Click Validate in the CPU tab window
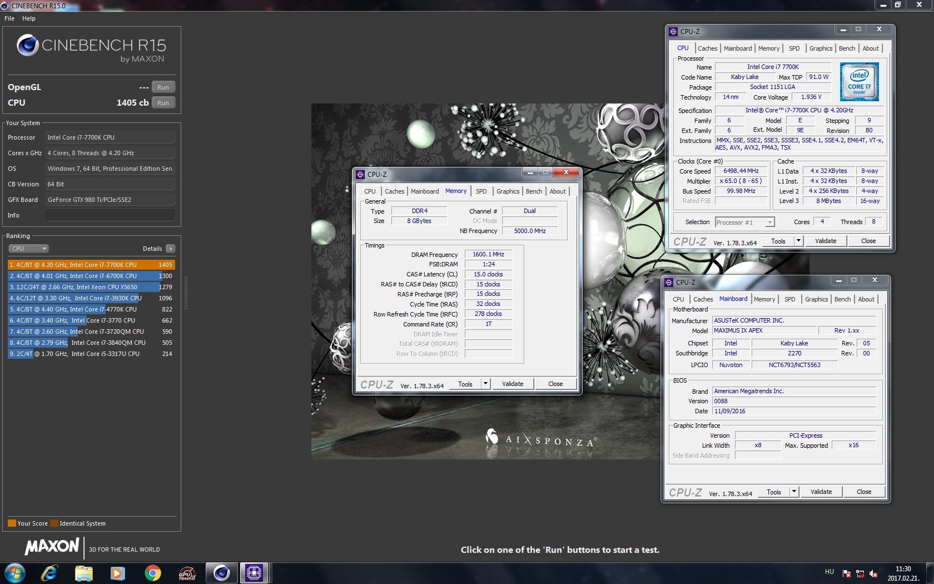The image size is (934, 584). (x=826, y=241)
